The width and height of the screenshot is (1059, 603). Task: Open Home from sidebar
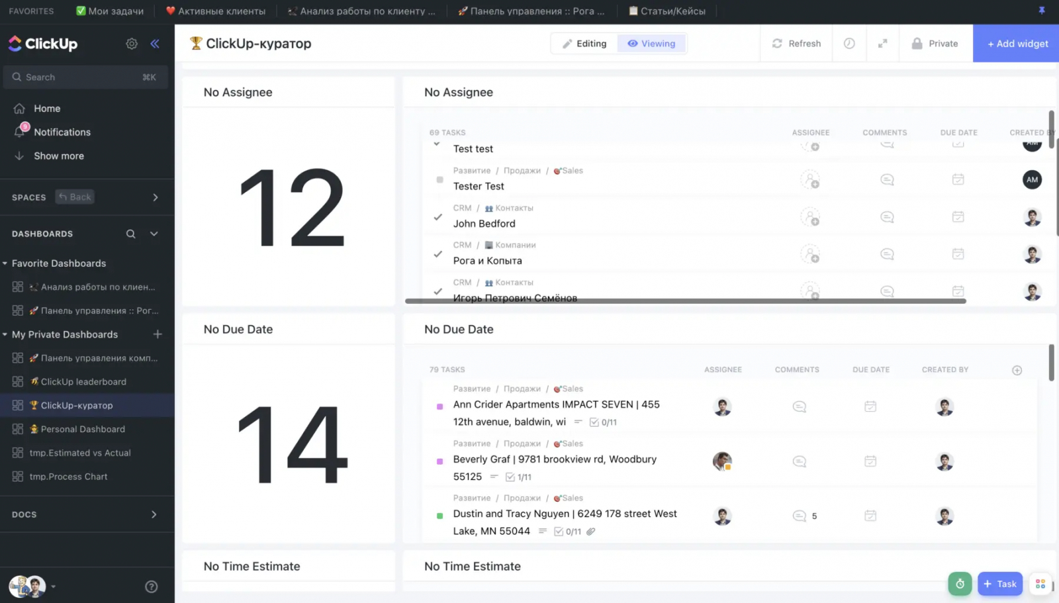tap(47, 109)
